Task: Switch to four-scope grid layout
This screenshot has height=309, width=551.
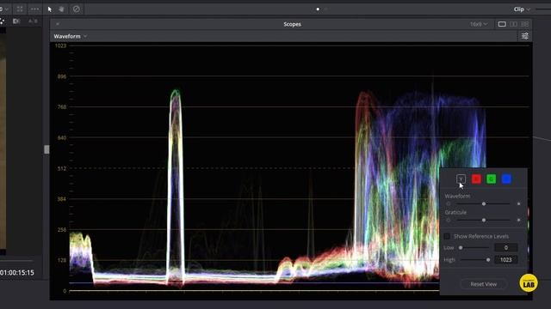Action: point(524,24)
